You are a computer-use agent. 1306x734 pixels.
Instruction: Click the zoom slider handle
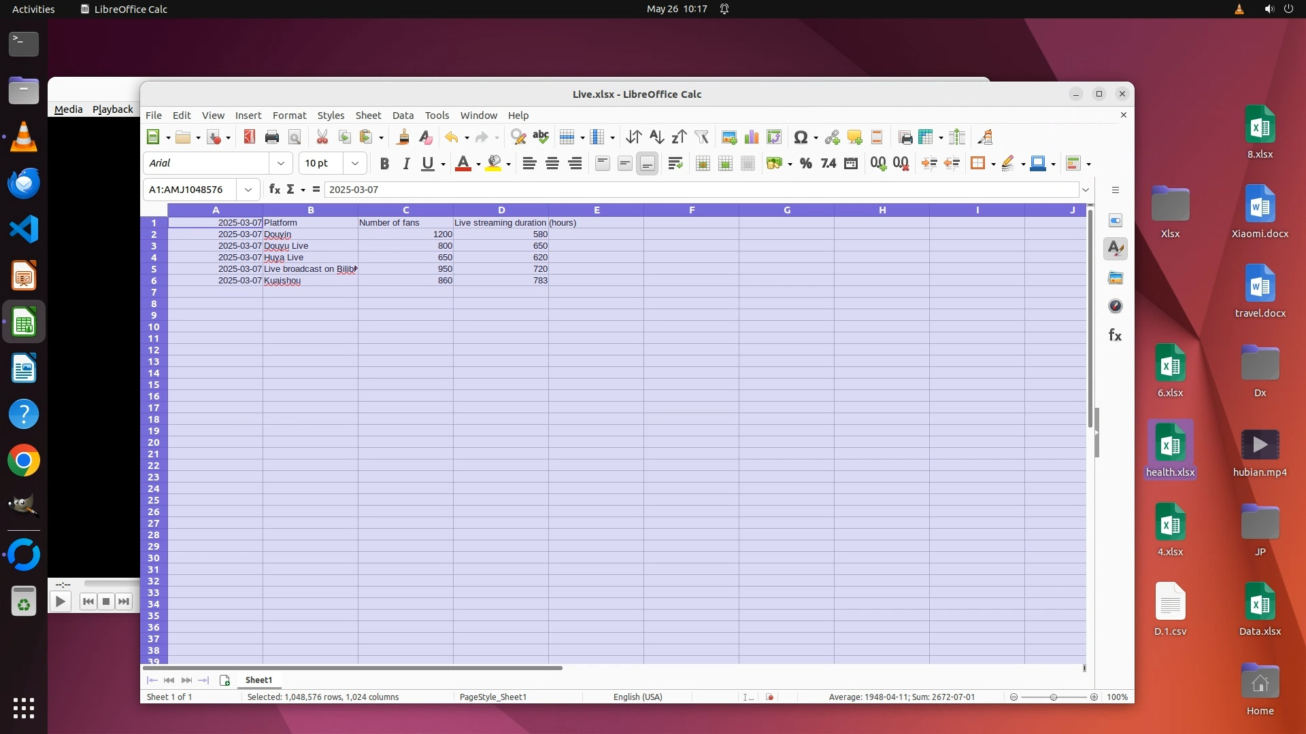[x=1053, y=697]
